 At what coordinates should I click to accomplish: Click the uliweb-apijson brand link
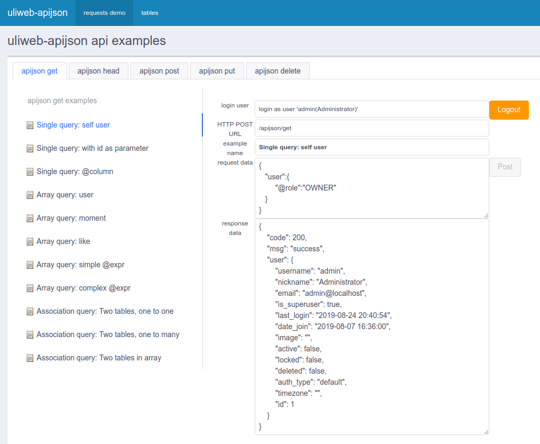pos(38,13)
